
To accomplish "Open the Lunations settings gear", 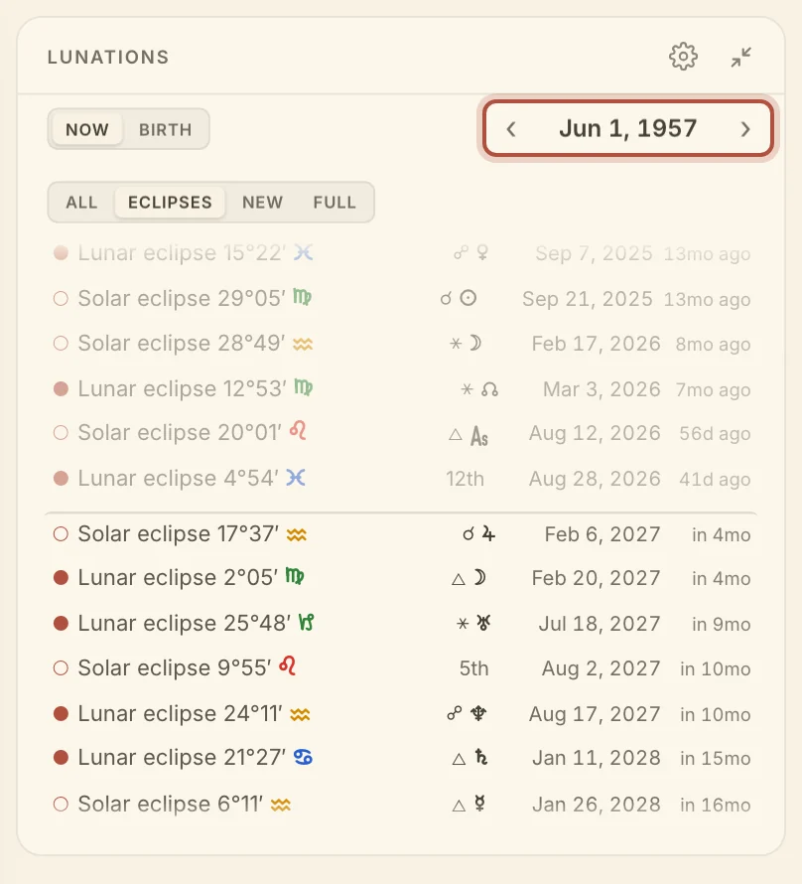I will click(683, 57).
